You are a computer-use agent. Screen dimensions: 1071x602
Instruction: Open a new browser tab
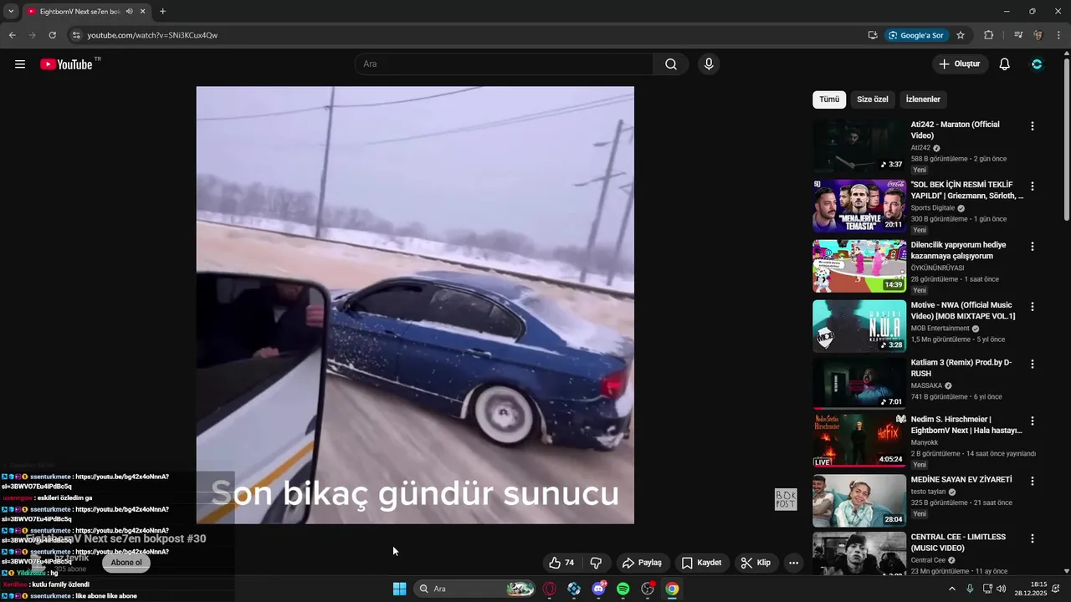[162, 12]
